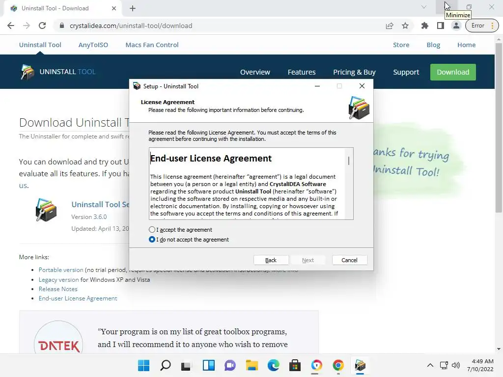The width and height of the screenshot is (503, 377).
Task: Click the scroll down arrow of page scrollbar
Action: point(499,349)
